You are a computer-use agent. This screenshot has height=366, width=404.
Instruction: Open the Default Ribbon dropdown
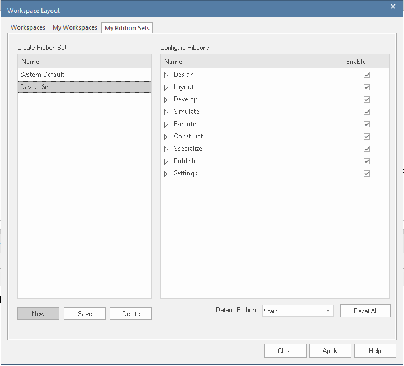point(298,311)
